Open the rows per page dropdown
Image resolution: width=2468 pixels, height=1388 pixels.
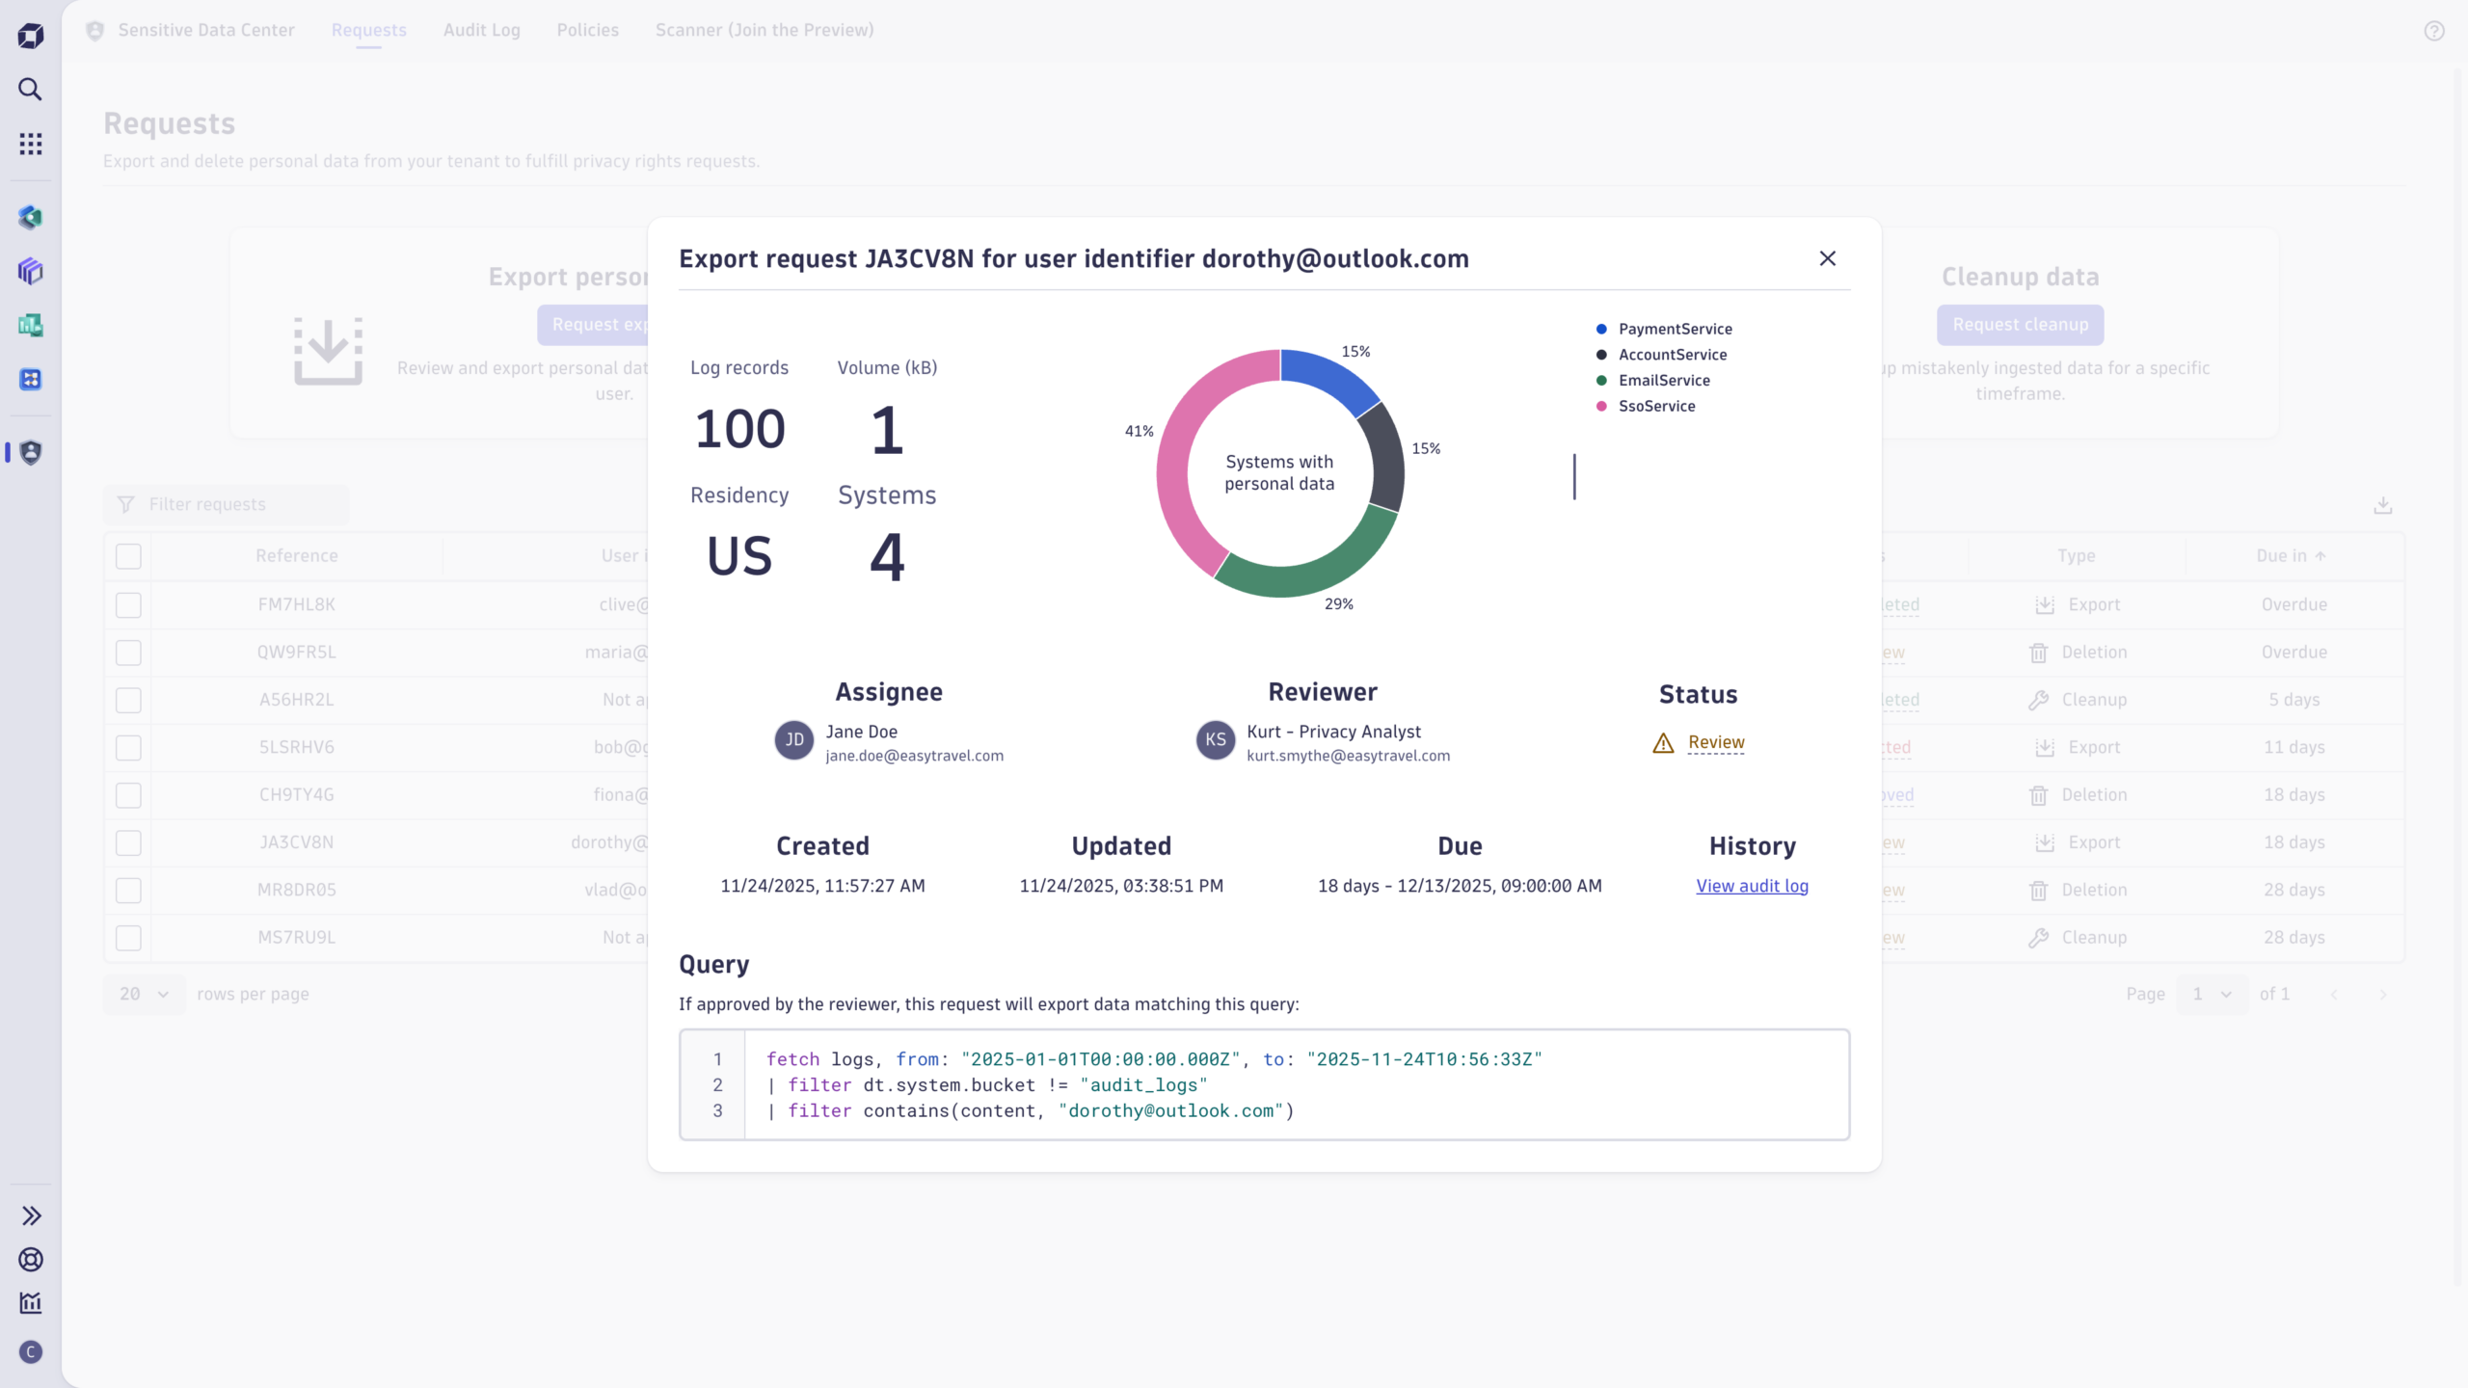(x=143, y=994)
